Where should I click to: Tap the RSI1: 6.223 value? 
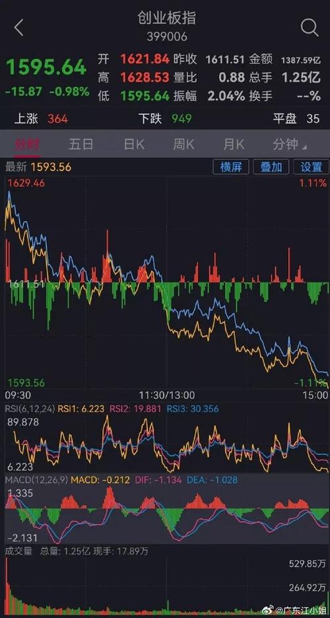click(81, 409)
